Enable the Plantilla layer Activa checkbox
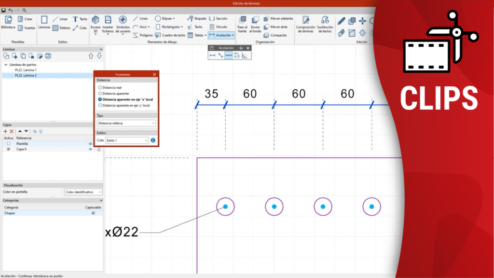The width and height of the screenshot is (494, 278). (8, 144)
